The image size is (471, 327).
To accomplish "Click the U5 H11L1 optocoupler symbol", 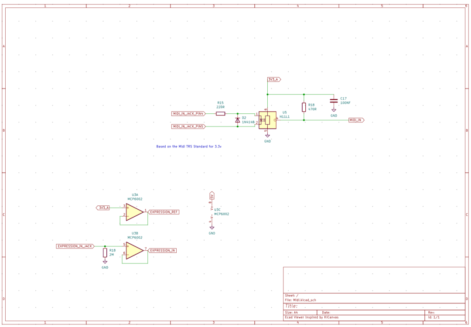I will [x=267, y=120].
